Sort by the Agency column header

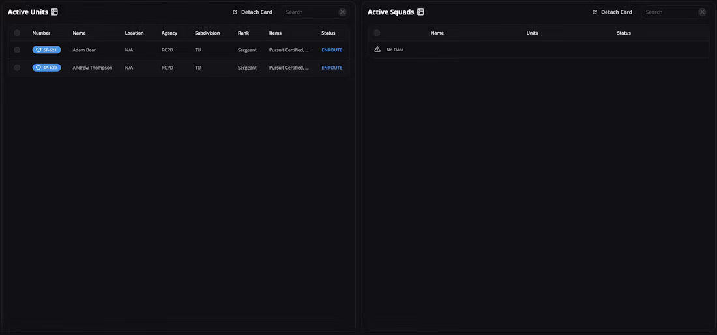coord(169,33)
